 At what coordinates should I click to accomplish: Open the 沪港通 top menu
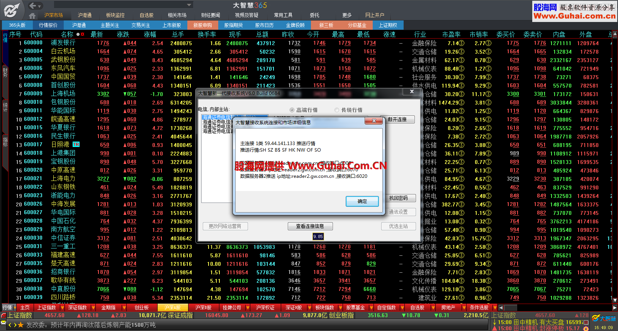click(85, 15)
